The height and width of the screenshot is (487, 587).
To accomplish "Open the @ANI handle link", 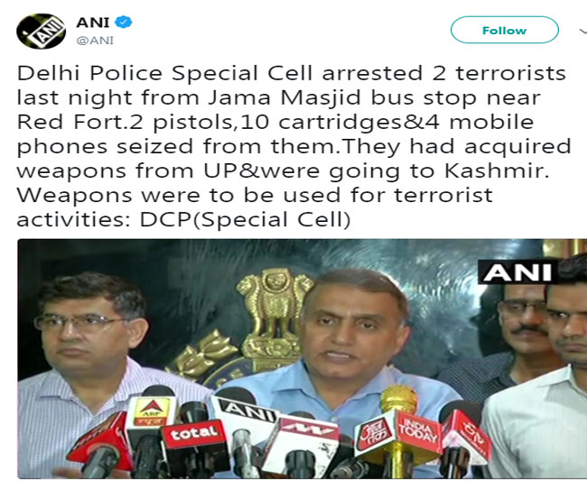I will click(x=95, y=41).
